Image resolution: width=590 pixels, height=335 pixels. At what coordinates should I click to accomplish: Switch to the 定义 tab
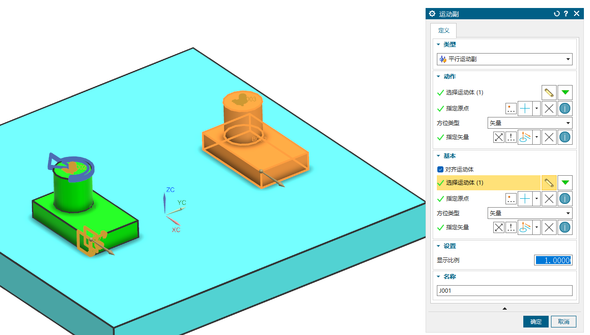[443, 31]
